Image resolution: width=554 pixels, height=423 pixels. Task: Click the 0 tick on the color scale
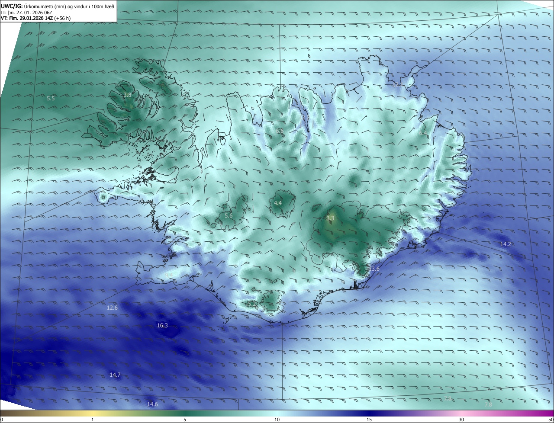pos(2,420)
